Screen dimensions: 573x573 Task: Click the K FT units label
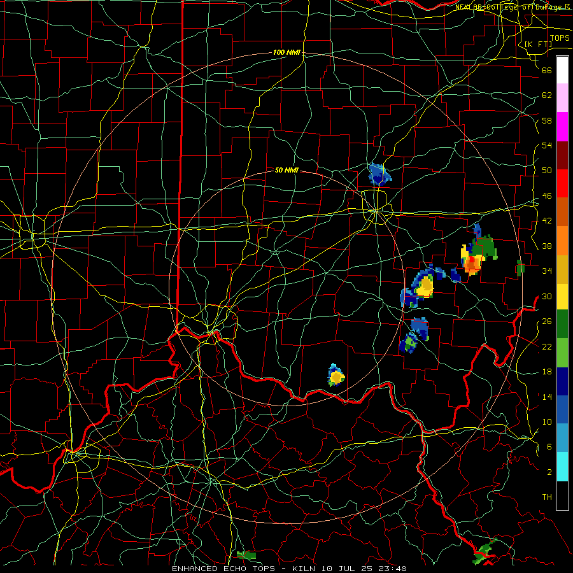(x=538, y=44)
